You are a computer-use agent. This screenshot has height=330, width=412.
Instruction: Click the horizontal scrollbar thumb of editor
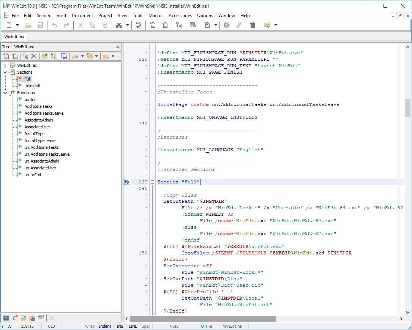tap(203, 319)
